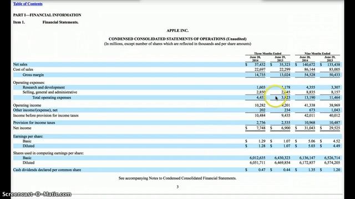
Task: Open the Table of Contents link
Action: (28, 4)
